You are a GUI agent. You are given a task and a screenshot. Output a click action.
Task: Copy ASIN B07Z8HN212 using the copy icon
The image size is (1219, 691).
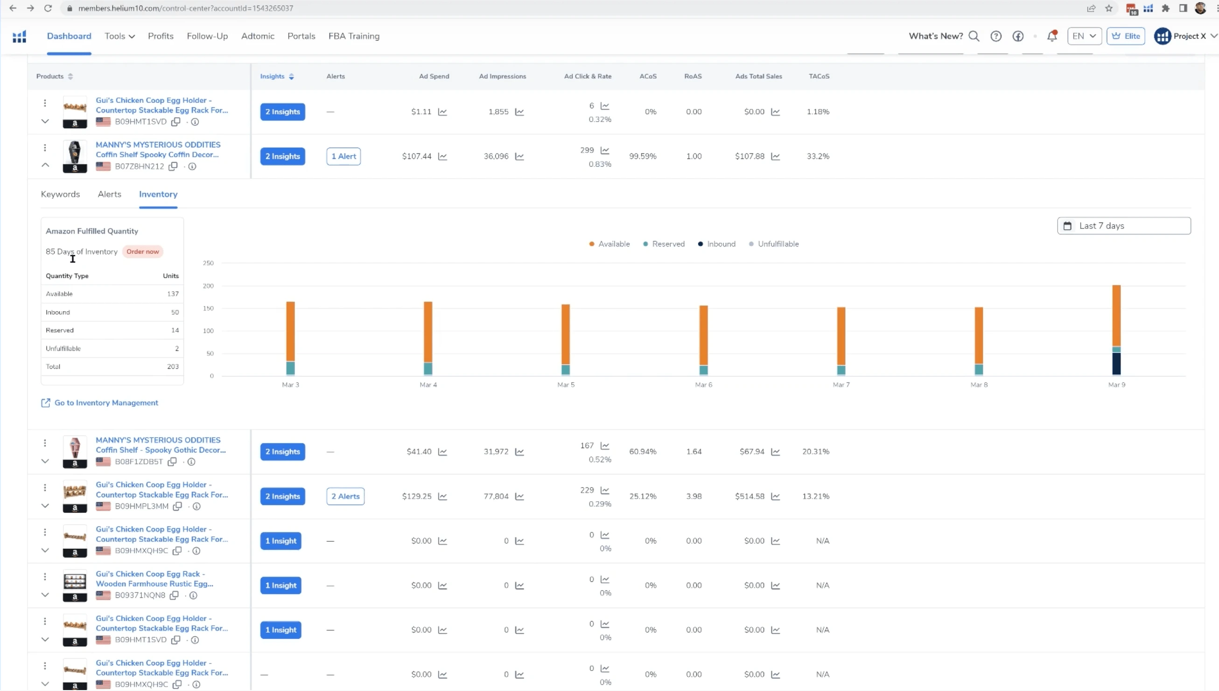tap(173, 166)
